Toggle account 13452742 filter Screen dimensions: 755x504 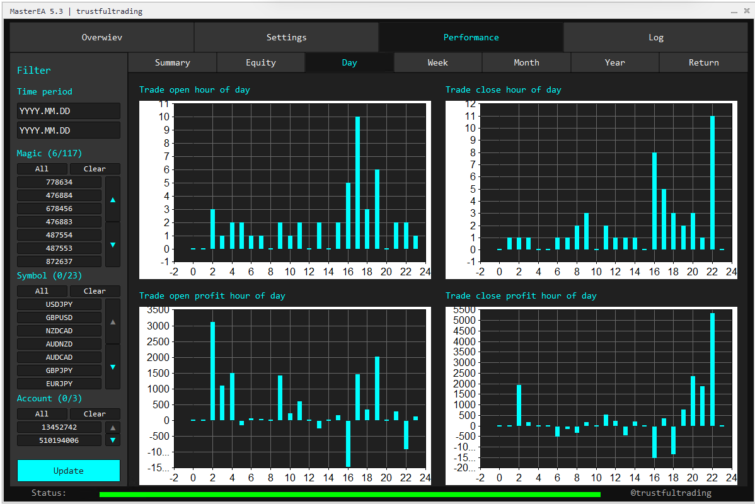(x=59, y=427)
